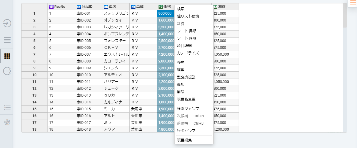The height and width of the screenshot is (148, 357).
Task: Click the RecNo cell 10
Action: (x=61, y=75)
